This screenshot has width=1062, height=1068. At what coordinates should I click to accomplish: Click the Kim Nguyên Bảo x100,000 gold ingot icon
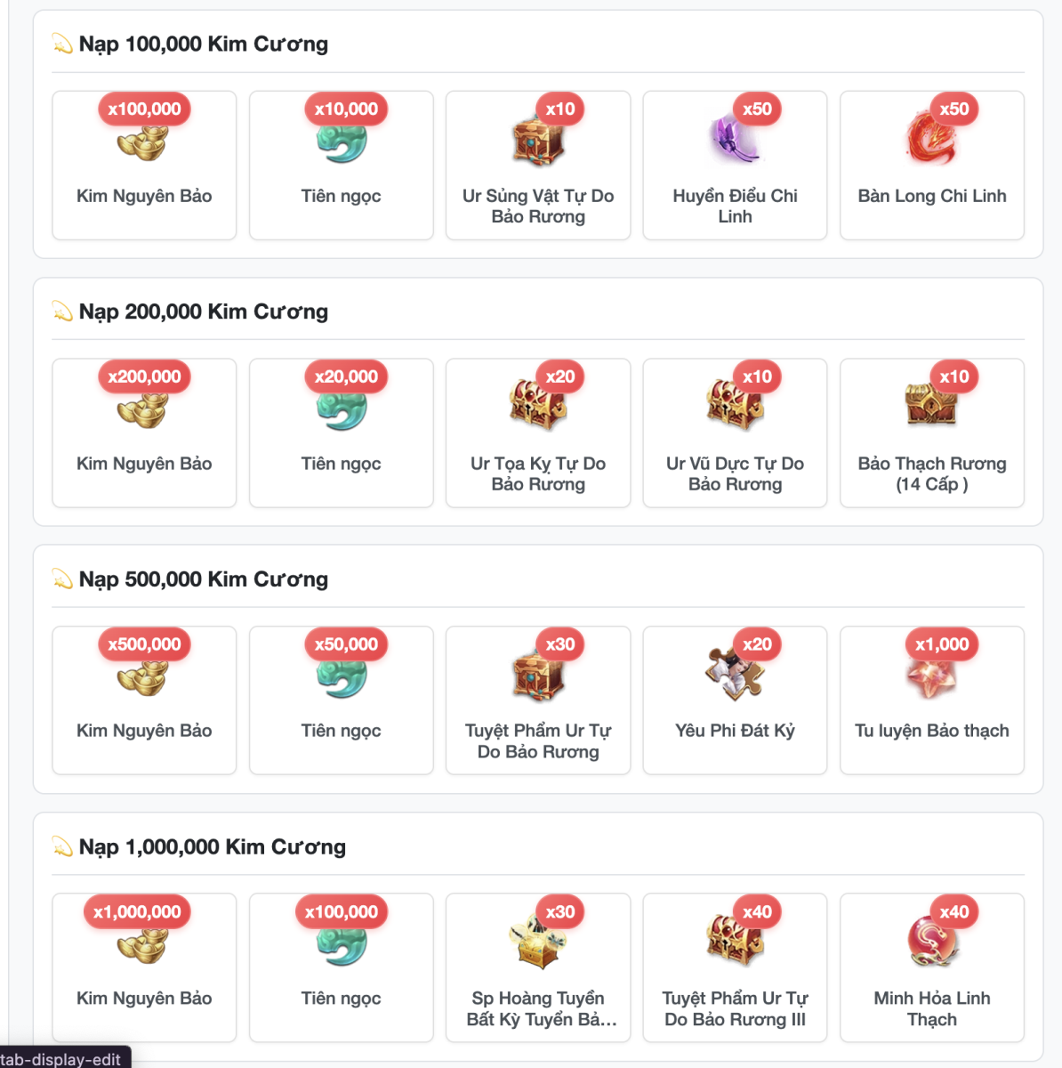coord(143,142)
